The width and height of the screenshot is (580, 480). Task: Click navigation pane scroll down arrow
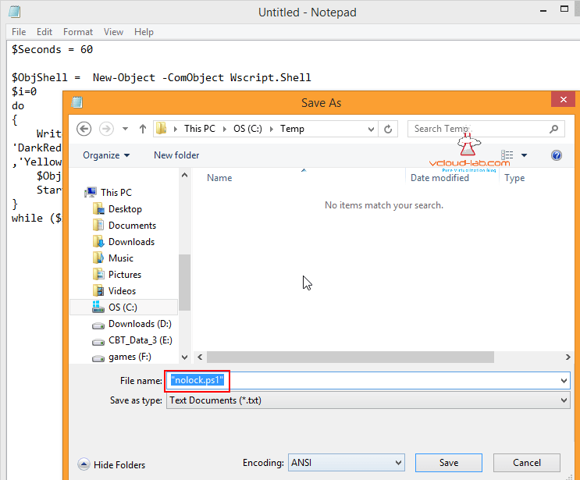(x=184, y=357)
